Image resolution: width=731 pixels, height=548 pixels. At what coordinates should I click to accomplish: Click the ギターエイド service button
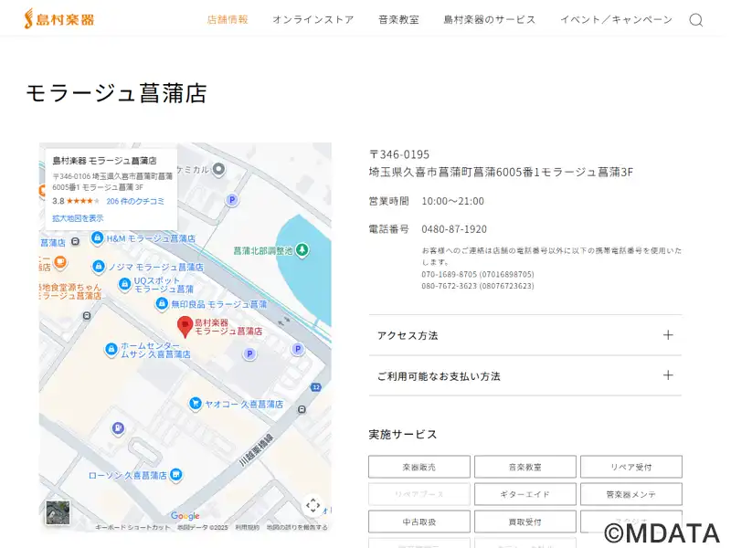(525, 494)
